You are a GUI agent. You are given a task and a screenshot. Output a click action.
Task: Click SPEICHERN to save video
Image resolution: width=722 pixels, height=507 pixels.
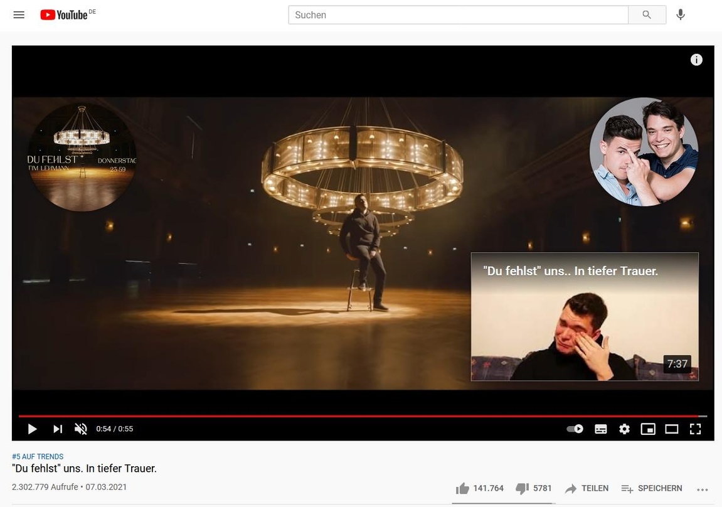[652, 489]
